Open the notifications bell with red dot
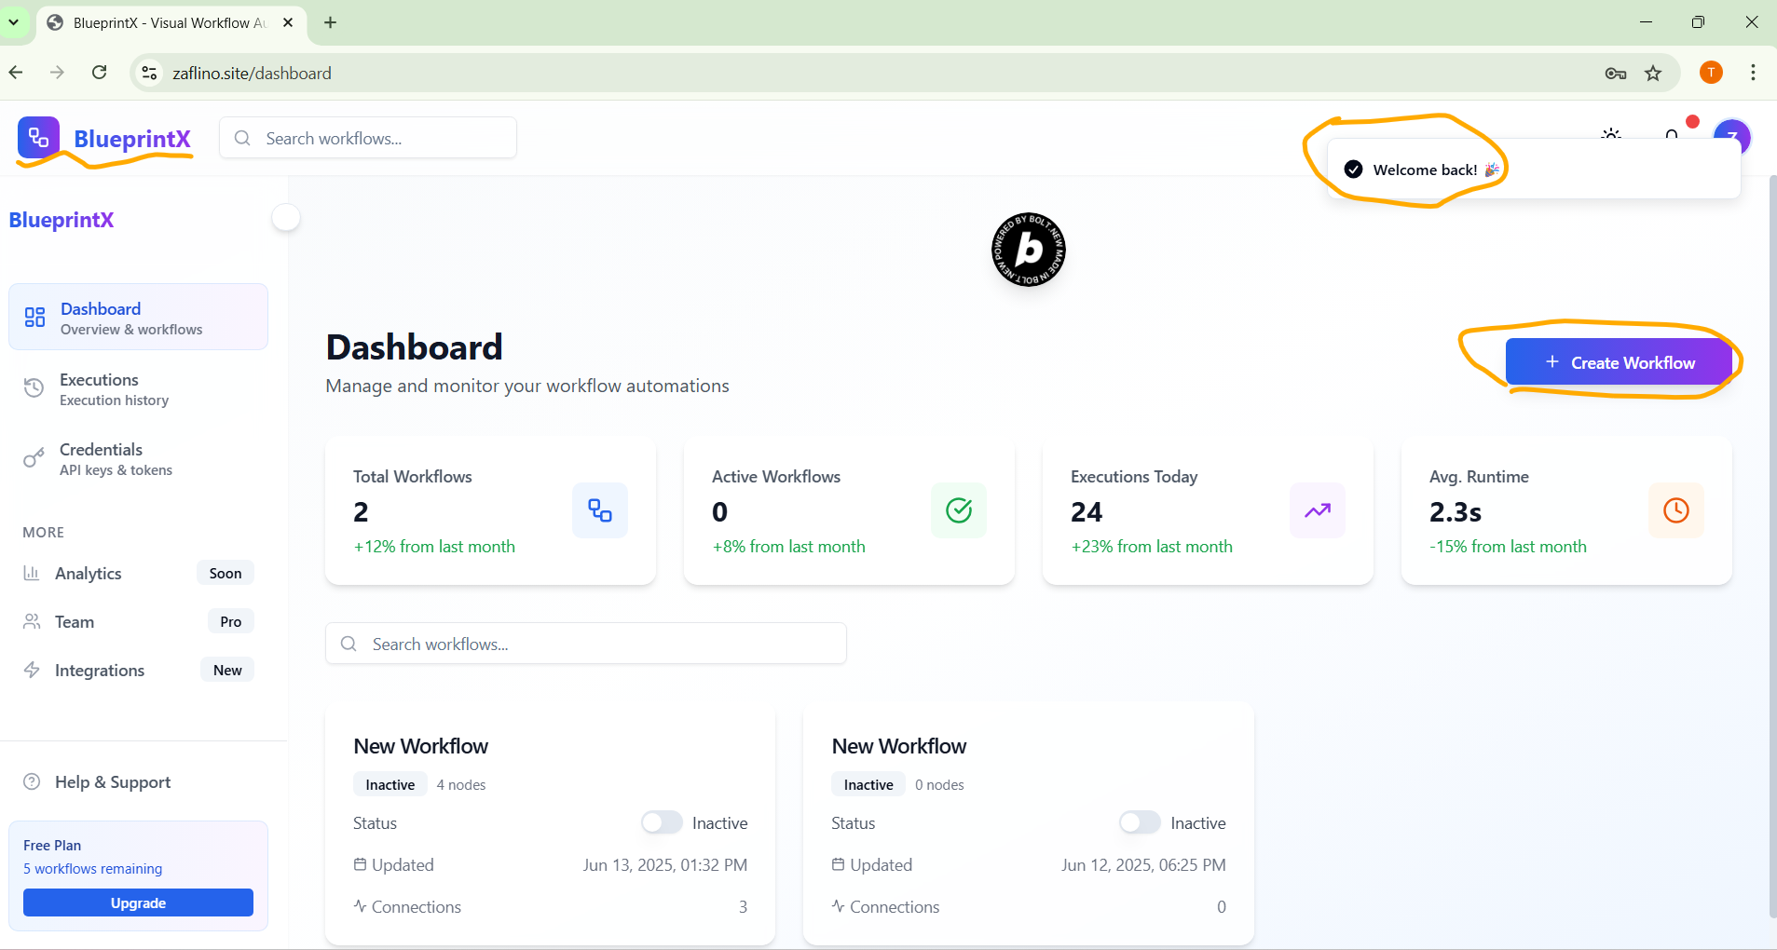The width and height of the screenshot is (1777, 950). [1672, 134]
